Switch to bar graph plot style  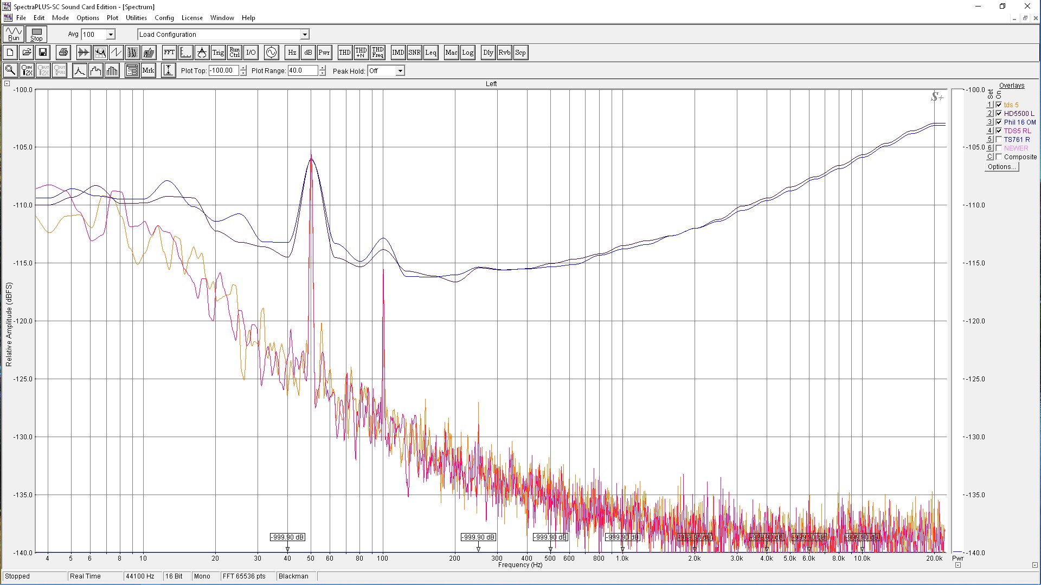(112, 70)
